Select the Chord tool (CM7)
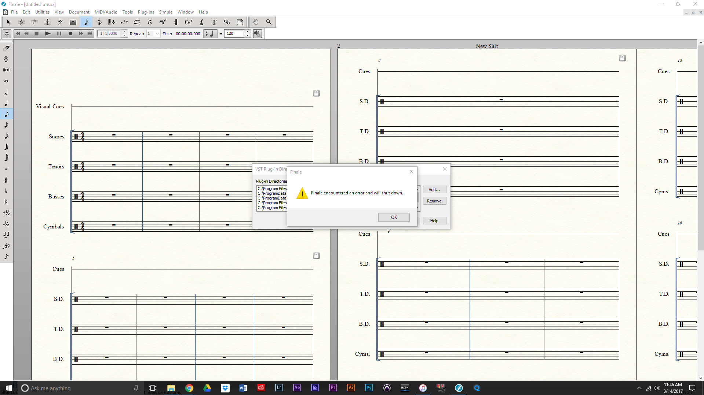The width and height of the screenshot is (704, 395). tap(188, 22)
